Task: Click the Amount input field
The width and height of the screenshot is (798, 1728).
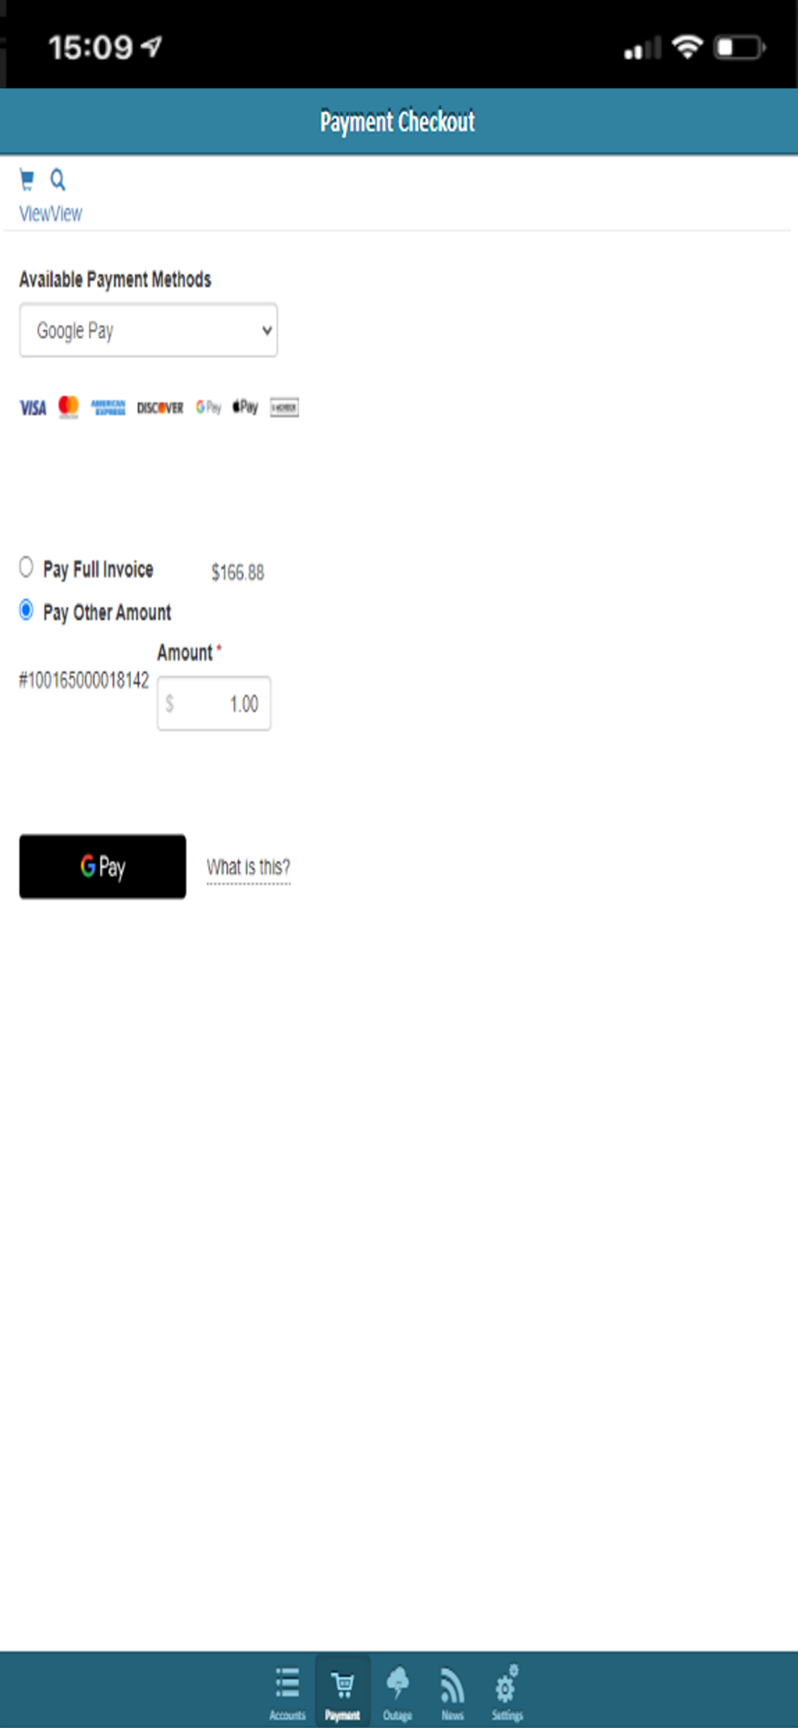Action: click(214, 703)
